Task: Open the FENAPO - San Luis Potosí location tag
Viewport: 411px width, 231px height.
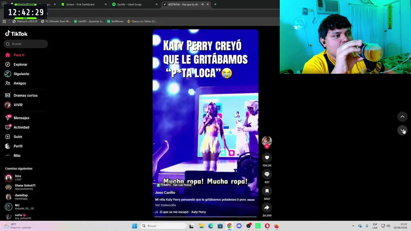Action: [174, 185]
